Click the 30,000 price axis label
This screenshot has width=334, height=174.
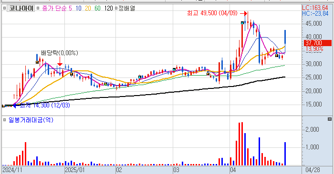coord(313,64)
